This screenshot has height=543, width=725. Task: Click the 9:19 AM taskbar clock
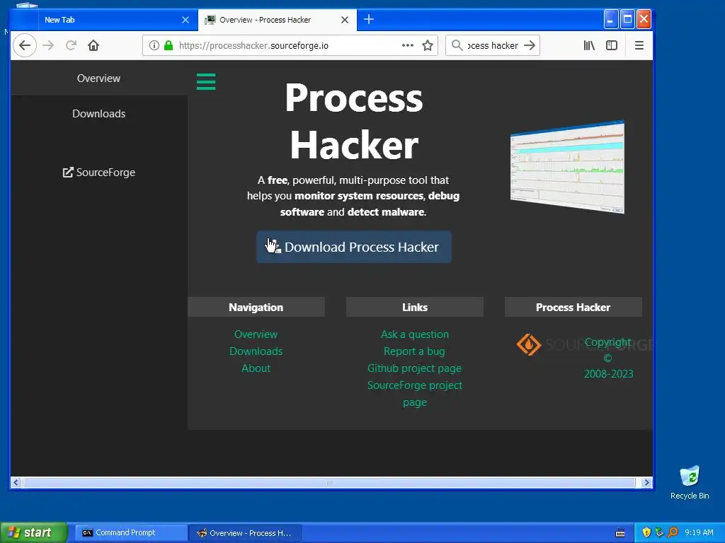tap(699, 532)
